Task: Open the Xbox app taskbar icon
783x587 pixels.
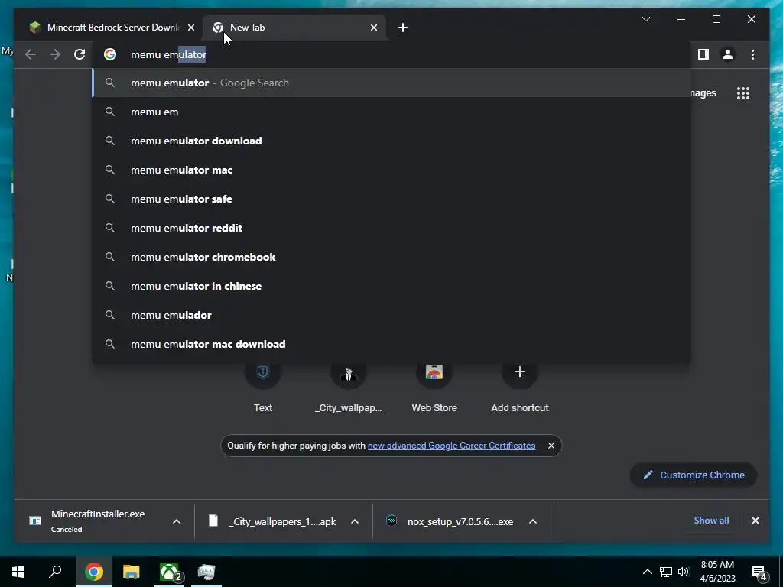Action: (169, 572)
